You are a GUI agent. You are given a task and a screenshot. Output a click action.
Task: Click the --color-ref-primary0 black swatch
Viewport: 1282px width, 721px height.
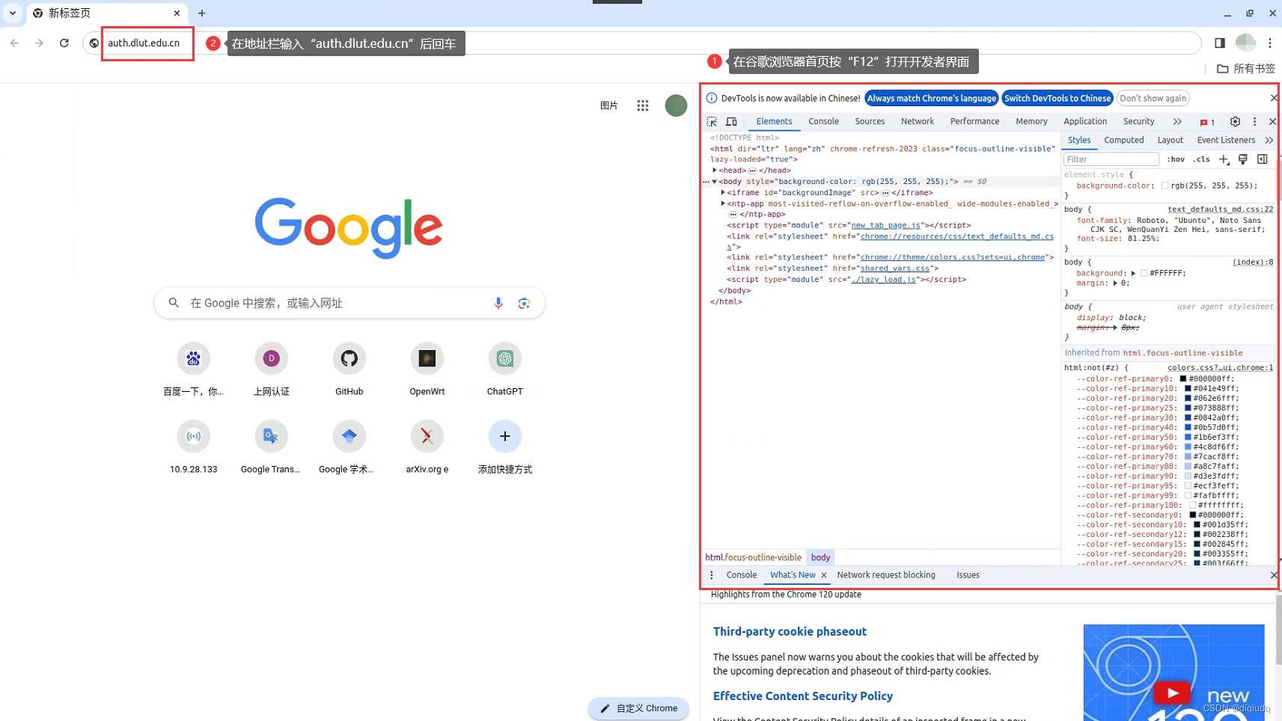coord(1183,379)
